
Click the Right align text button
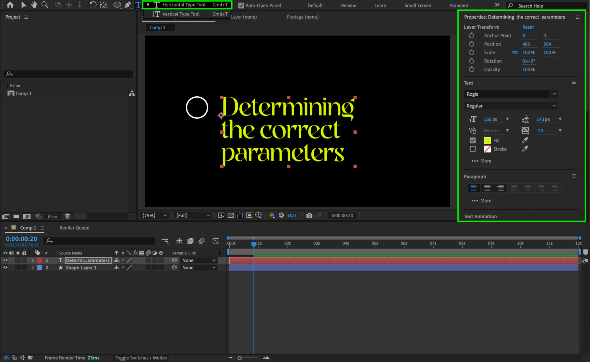[x=501, y=188]
